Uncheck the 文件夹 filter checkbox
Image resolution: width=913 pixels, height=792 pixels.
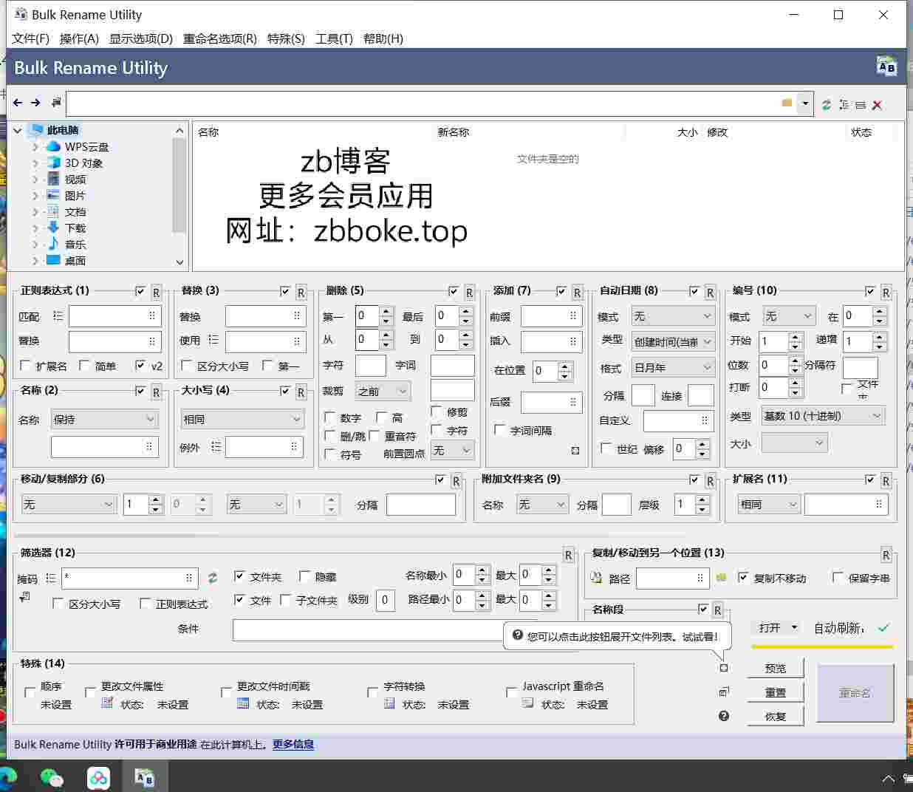(239, 576)
